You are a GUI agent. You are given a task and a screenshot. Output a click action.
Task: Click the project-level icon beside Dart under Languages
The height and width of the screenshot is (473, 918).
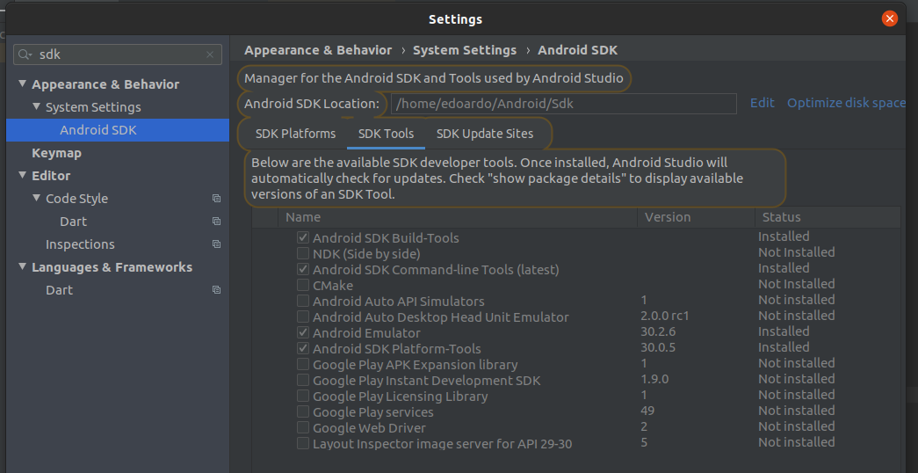click(x=217, y=290)
